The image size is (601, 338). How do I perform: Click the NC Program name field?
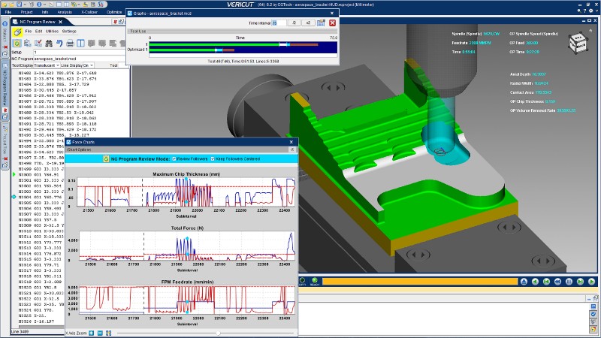click(x=80, y=59)
